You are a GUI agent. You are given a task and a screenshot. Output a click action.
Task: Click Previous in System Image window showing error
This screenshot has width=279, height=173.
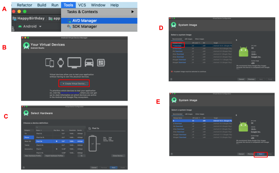click(x=251, y=79)
